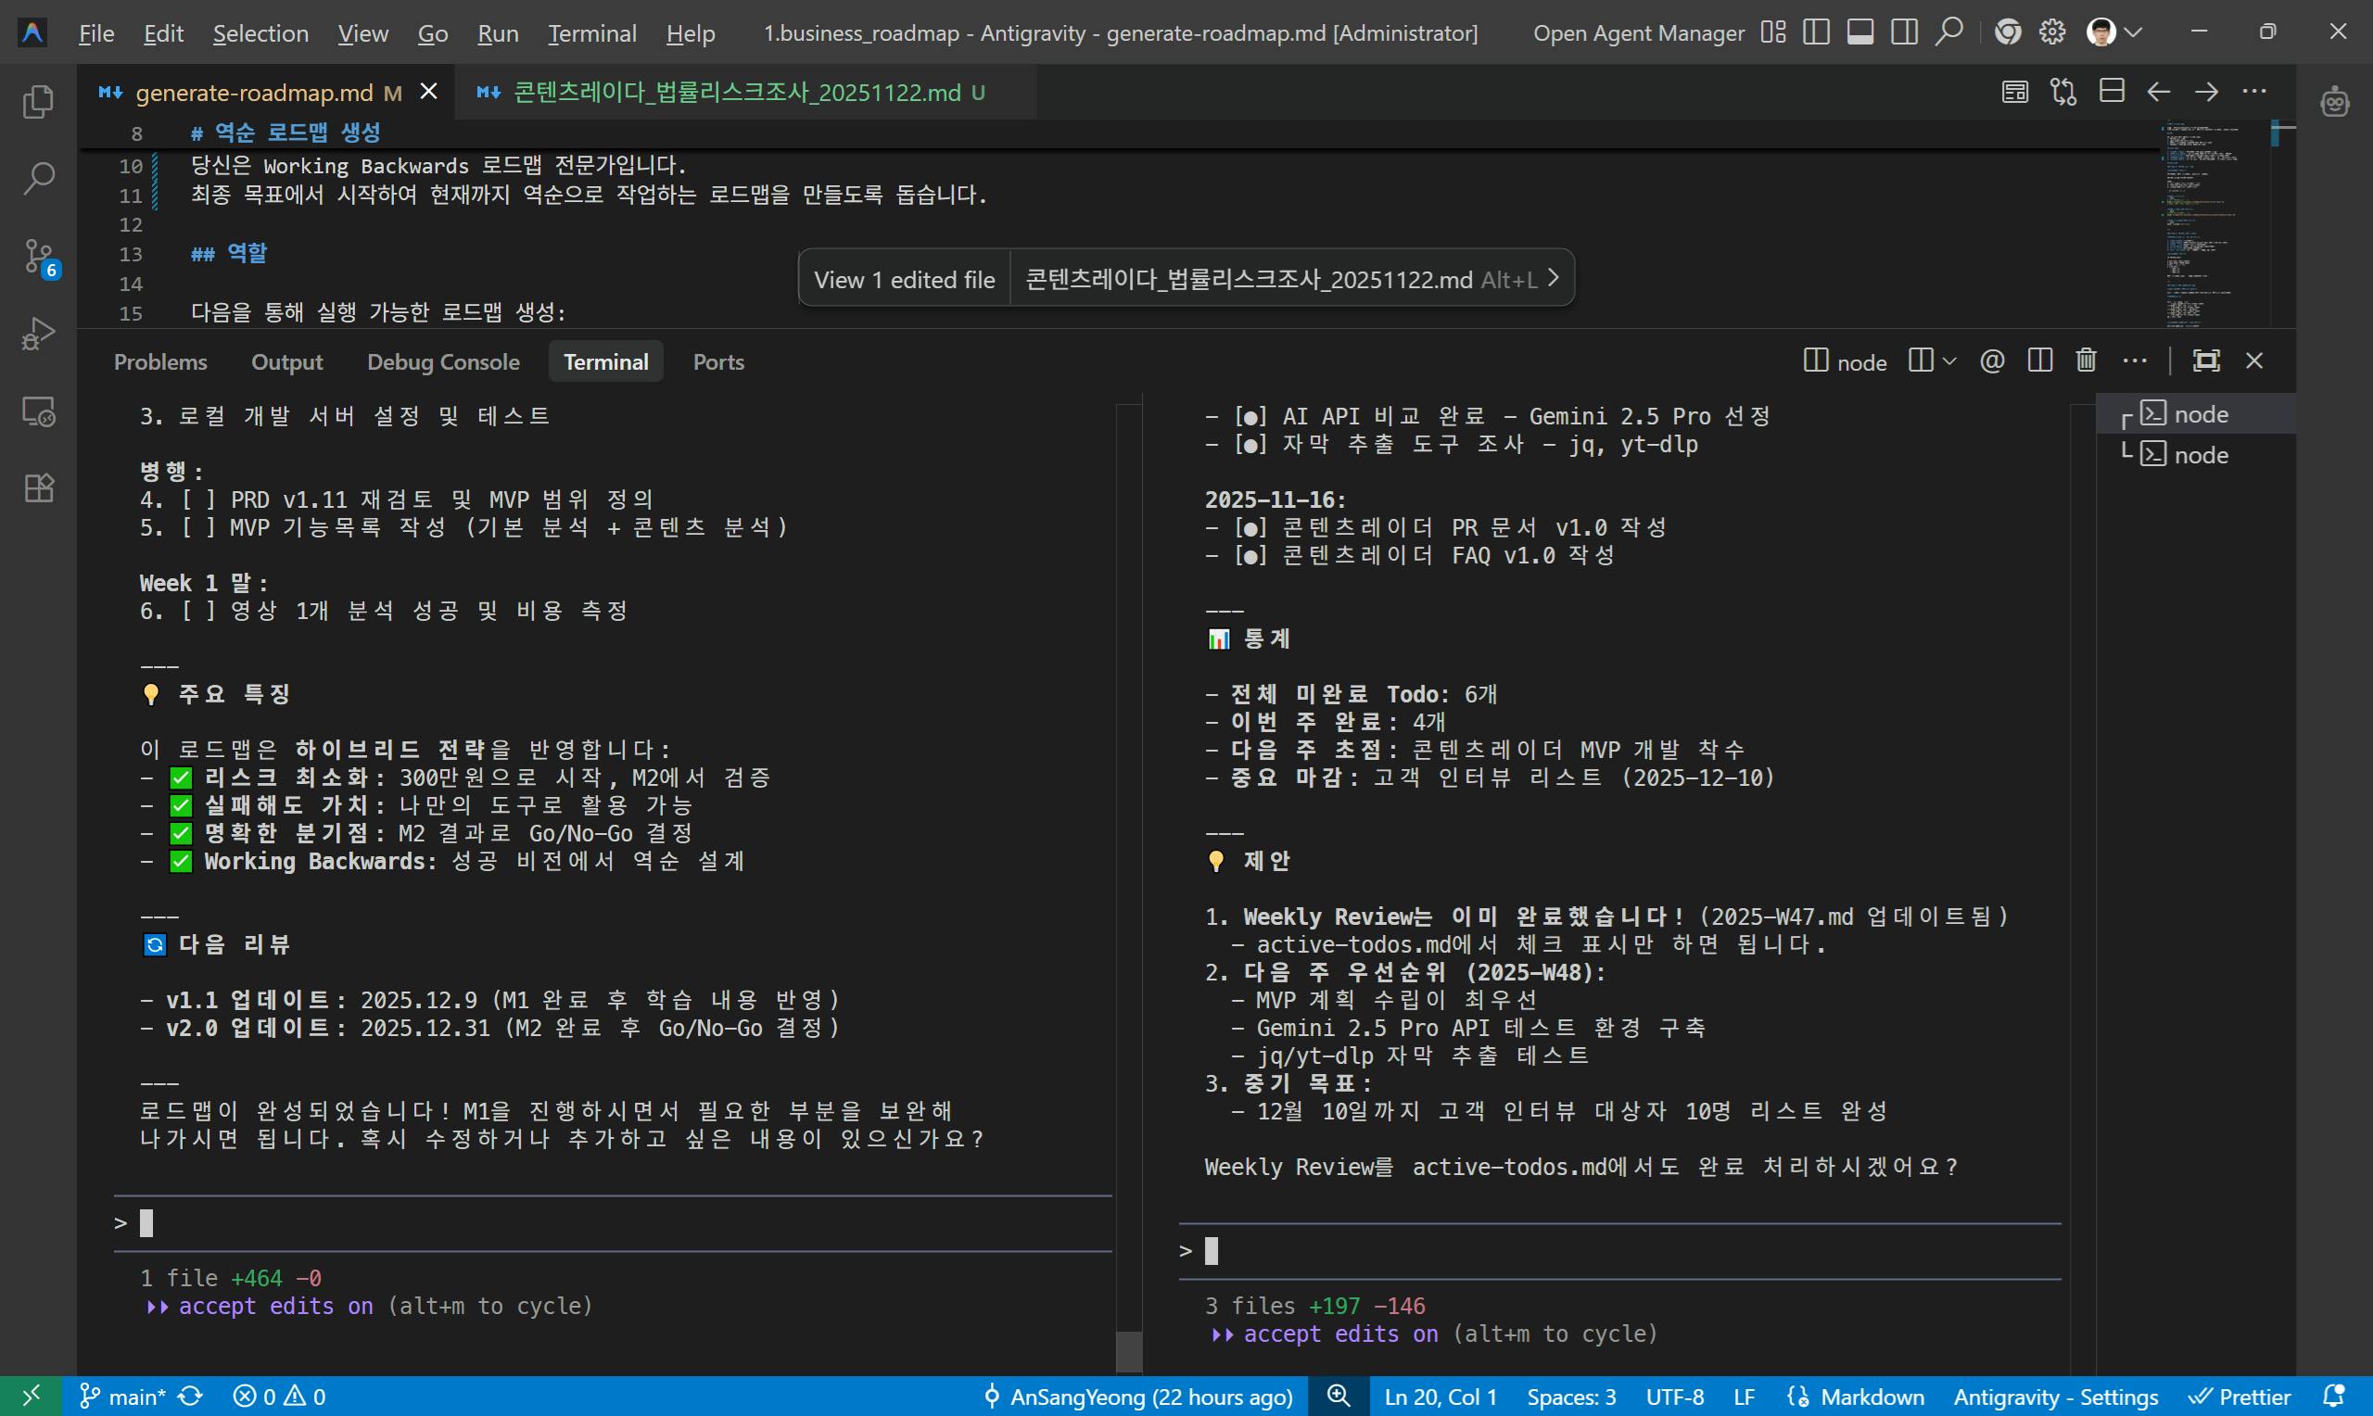Open Run and Debug view

[x=38, y=333]
